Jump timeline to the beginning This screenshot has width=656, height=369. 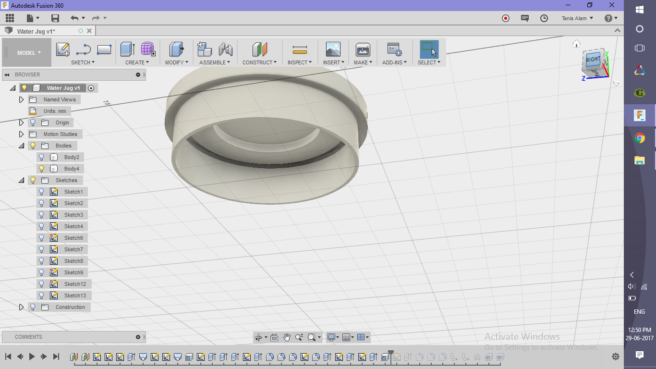tap(8, 357)
